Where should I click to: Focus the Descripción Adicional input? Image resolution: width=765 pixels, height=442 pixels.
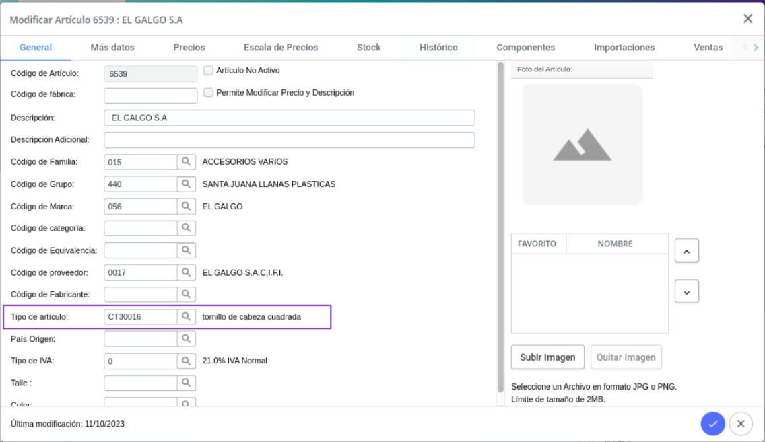[x=290, y=140]
